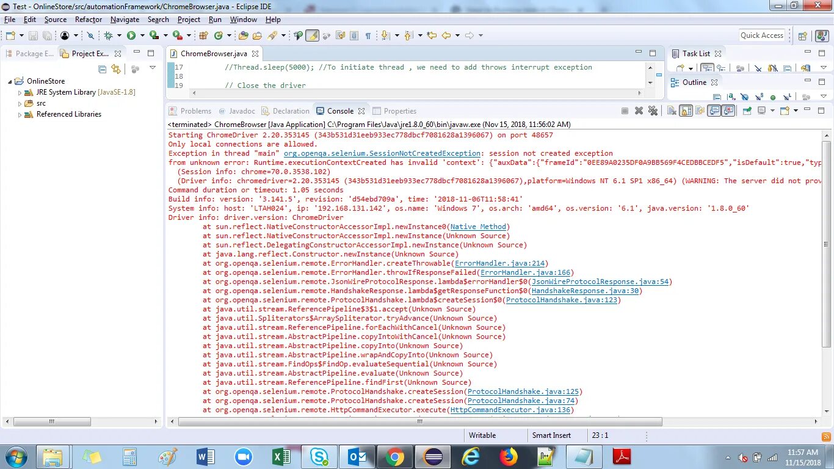The width and height of the screenshot is (834, 469).
Task: Click the Last Edit Location icon
Action: tap(432, 35)
